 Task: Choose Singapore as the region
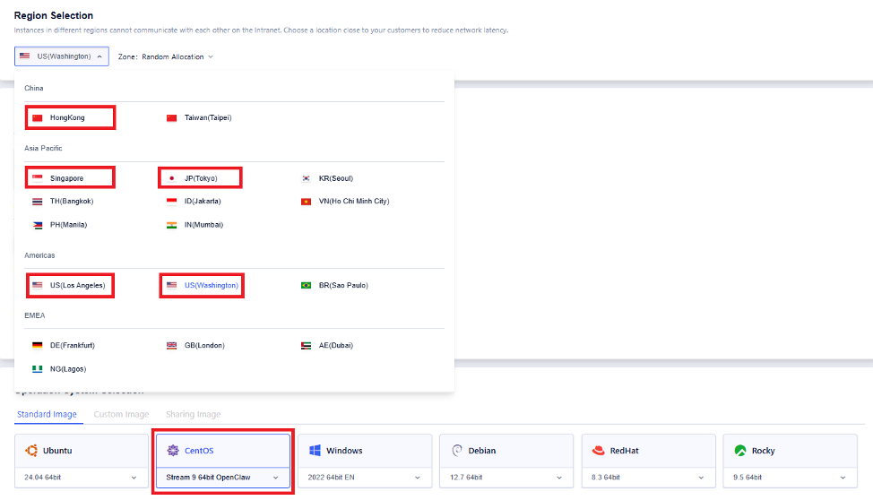[66, 178]
